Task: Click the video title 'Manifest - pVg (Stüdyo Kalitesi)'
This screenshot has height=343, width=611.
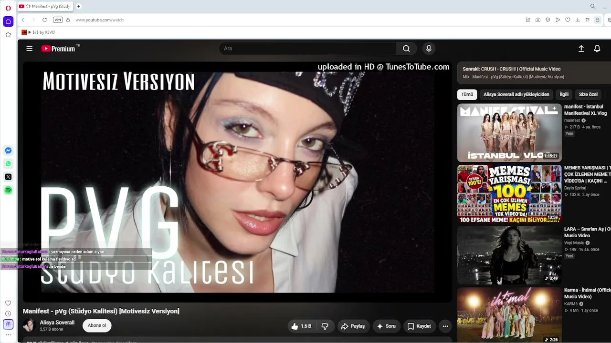Action: pos(101,311)
